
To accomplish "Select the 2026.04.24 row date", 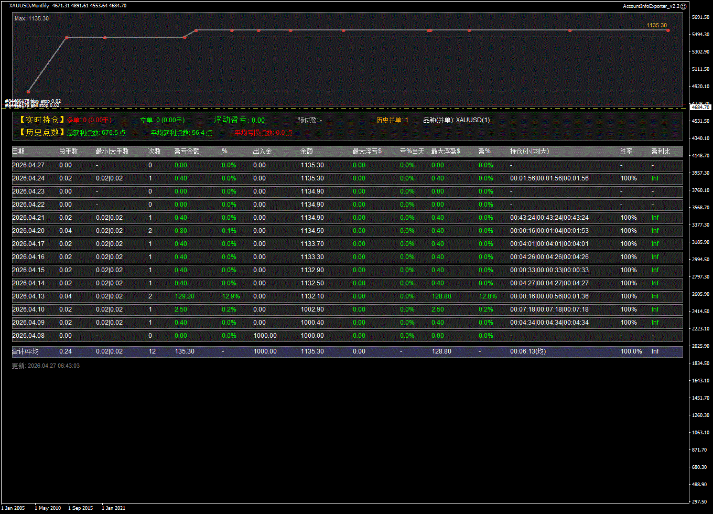I will click(x=28, y=178).
